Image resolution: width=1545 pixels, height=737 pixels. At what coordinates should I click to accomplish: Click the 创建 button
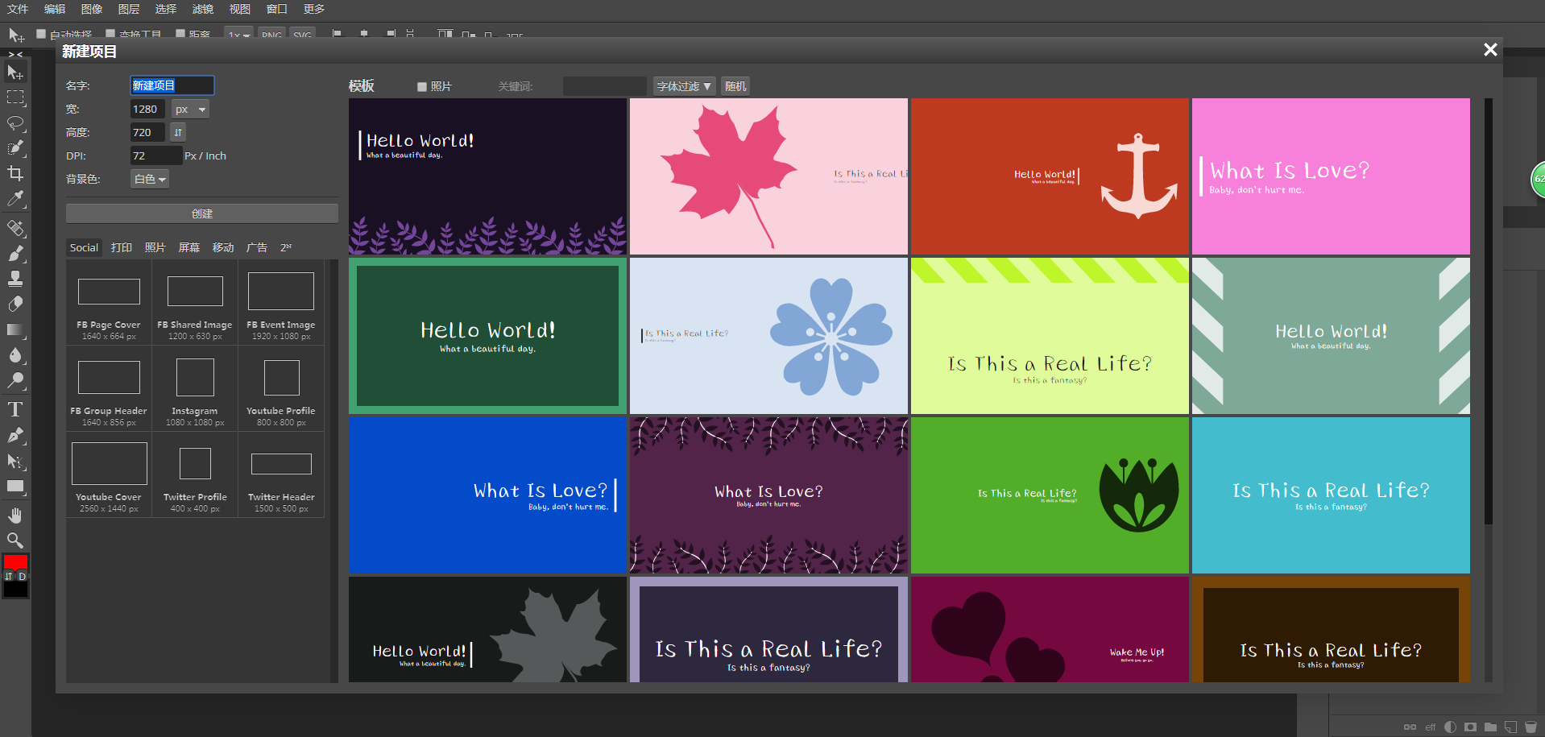[x=202, y=213]
